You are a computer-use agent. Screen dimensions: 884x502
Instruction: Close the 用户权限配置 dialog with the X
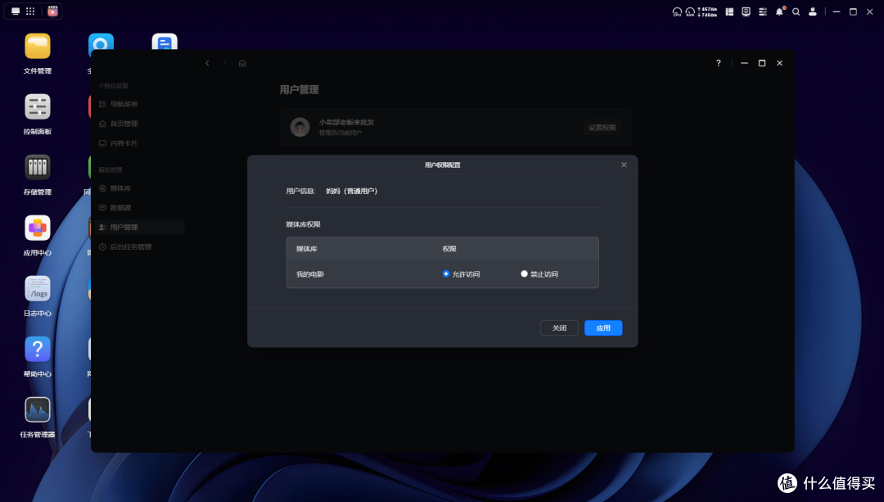coord(624,165)
